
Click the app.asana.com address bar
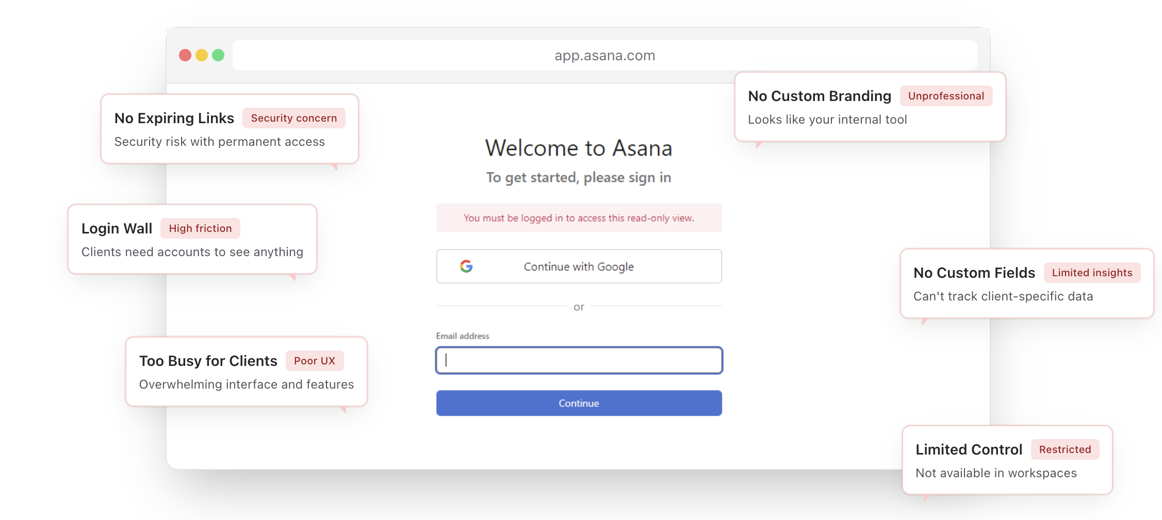(x=604, y=55)
